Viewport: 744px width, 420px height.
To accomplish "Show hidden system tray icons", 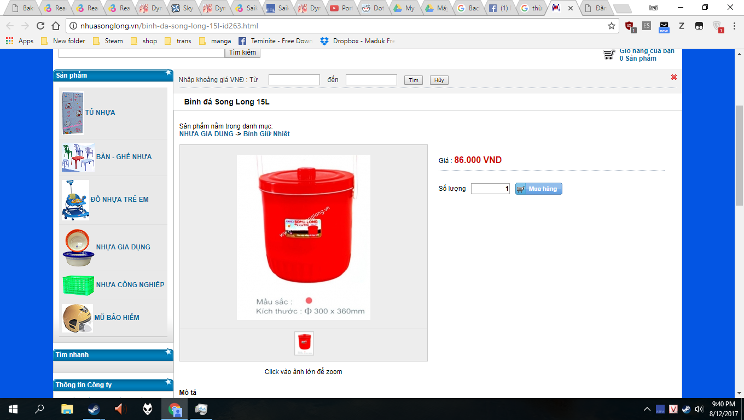I will pos(647,409).
